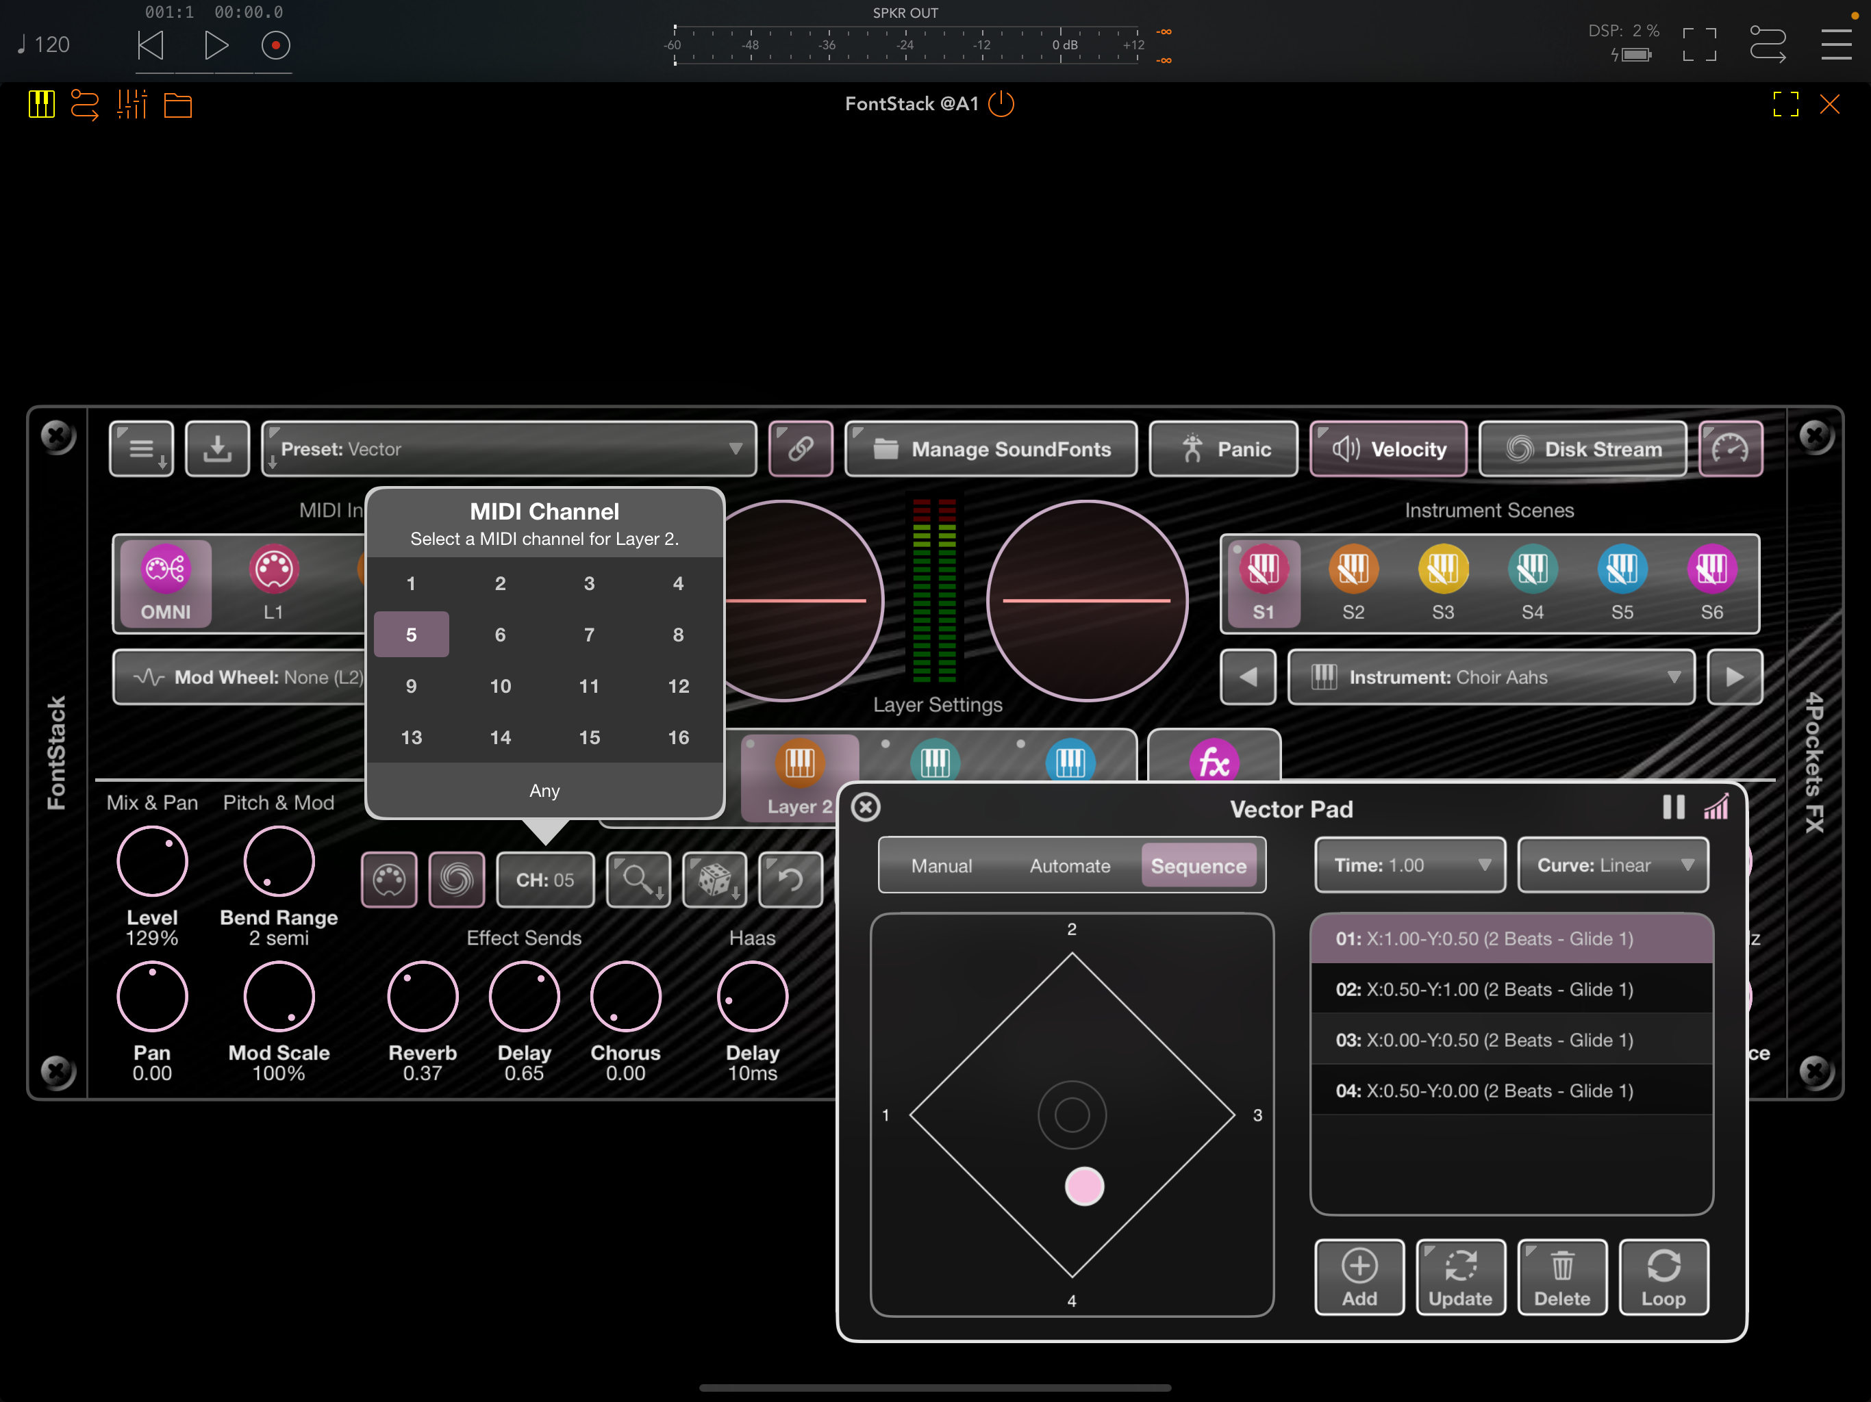Switch to the Layer 2 tab

coord(800,779)
